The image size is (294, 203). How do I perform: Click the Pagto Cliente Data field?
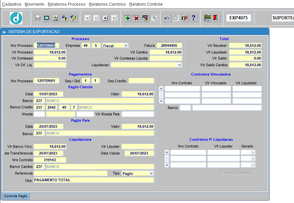(x=48, y=94)
